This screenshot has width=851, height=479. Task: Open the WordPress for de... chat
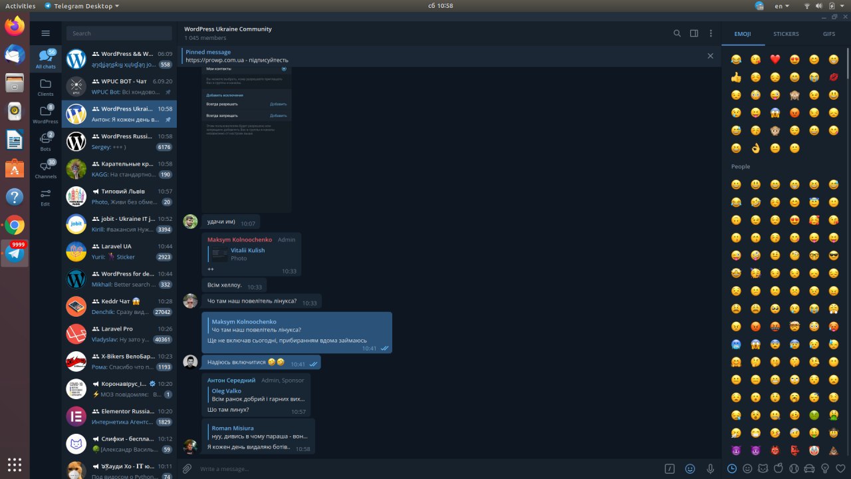pos(119,279)
